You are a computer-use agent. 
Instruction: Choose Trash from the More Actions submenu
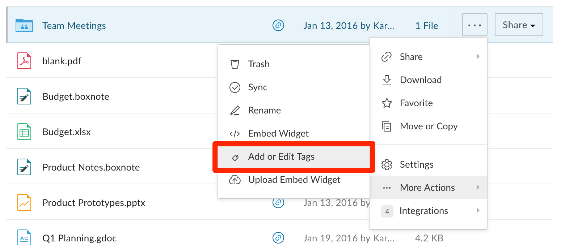[294, 64]
